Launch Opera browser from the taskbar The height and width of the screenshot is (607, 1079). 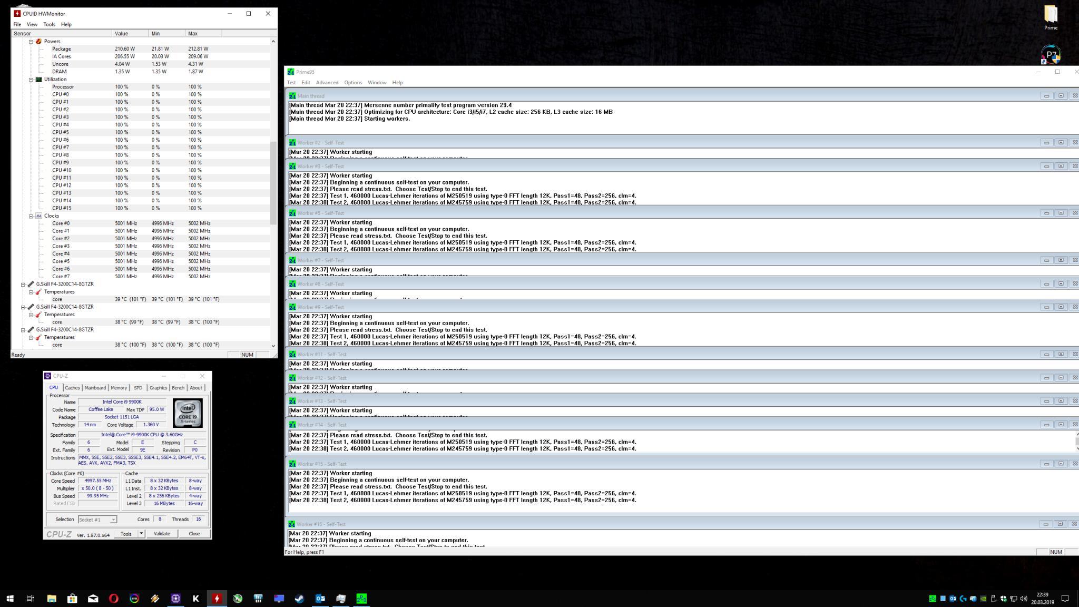(113, 598)
